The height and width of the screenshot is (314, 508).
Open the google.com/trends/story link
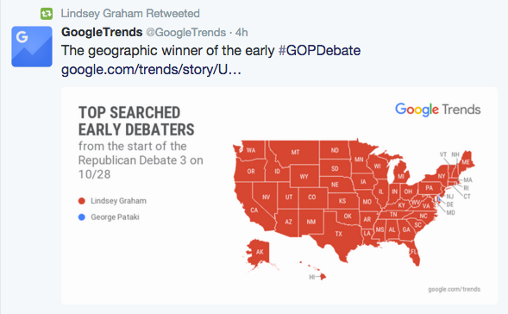(151, 70)
